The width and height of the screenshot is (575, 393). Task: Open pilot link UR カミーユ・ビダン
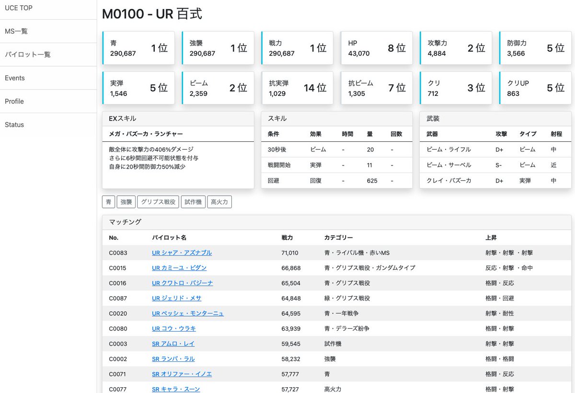pos(179,268)
